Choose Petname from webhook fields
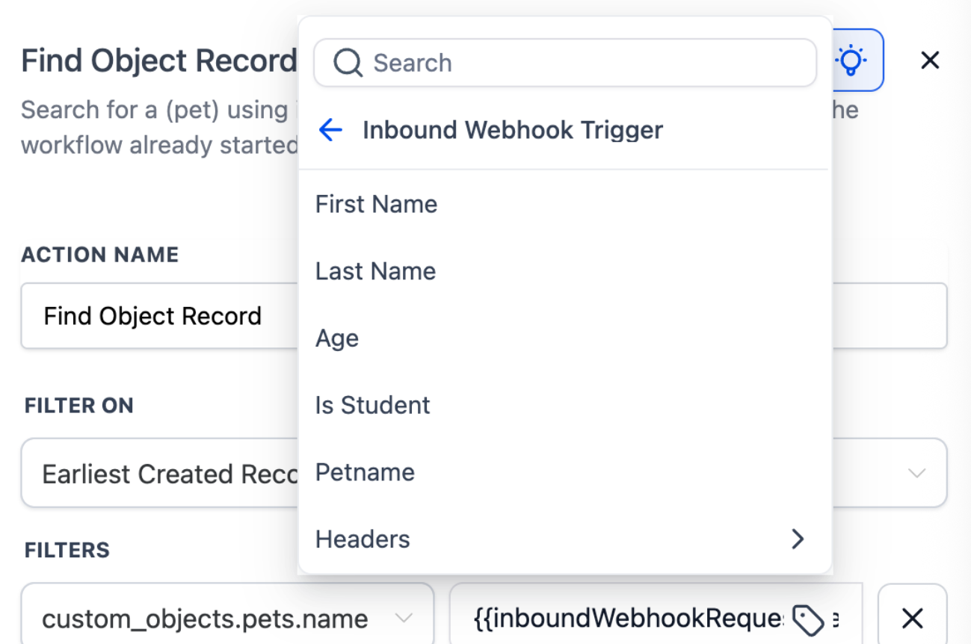Image resolution: width=971 pixels, height=644 pixels. [365, 472]
